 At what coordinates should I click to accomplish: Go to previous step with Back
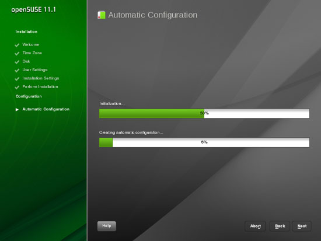tap(280, 226)
